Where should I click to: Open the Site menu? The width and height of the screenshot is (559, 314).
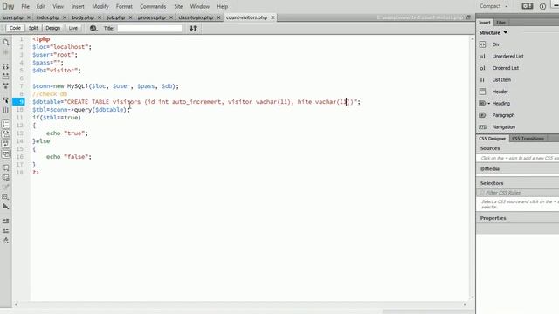(x=178, y=6)
